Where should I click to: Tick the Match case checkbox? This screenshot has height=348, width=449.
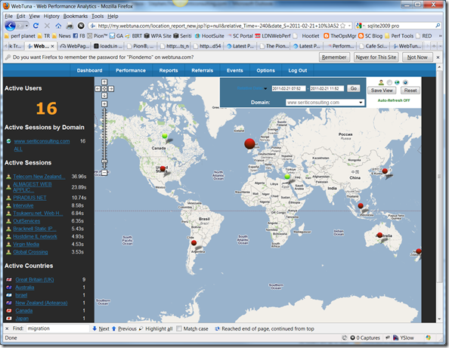click(179, 328)
